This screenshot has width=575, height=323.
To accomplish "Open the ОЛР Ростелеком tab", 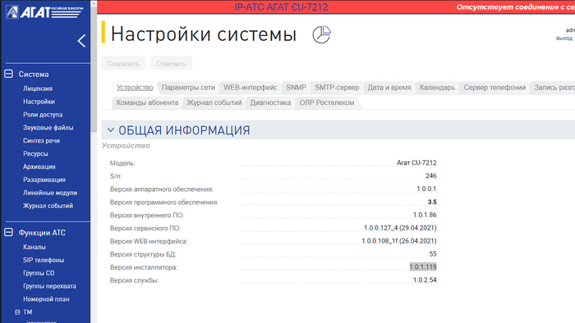I will click(327, 102).
